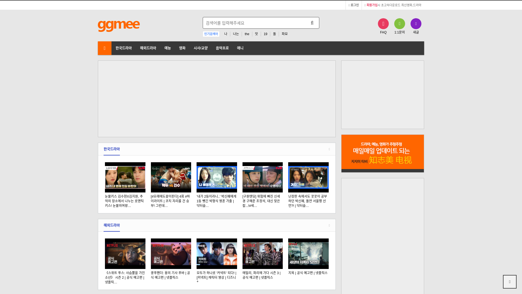
Task: Click title '에밀리, 파리에 가다 시즌 3' link
Action: click(262, 275)
